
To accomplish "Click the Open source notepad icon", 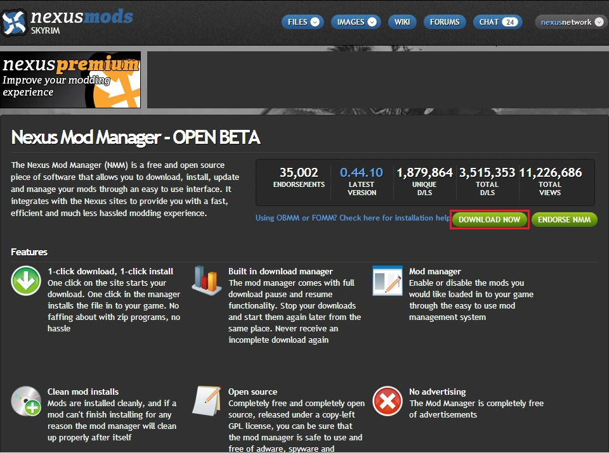I will click(x=207, y=400).
